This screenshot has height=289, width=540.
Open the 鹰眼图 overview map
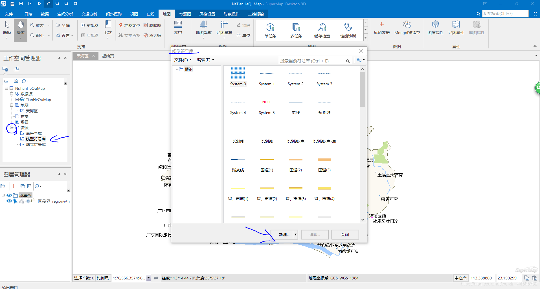(152, 25)
